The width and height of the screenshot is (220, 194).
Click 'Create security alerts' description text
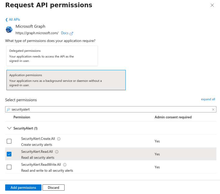37,145
